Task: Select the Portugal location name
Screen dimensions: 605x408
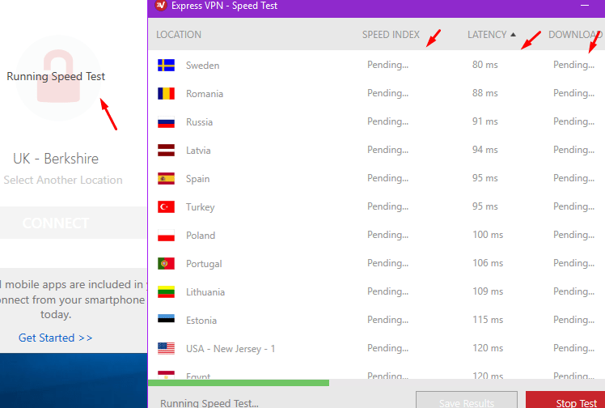Action: (204, 264)
